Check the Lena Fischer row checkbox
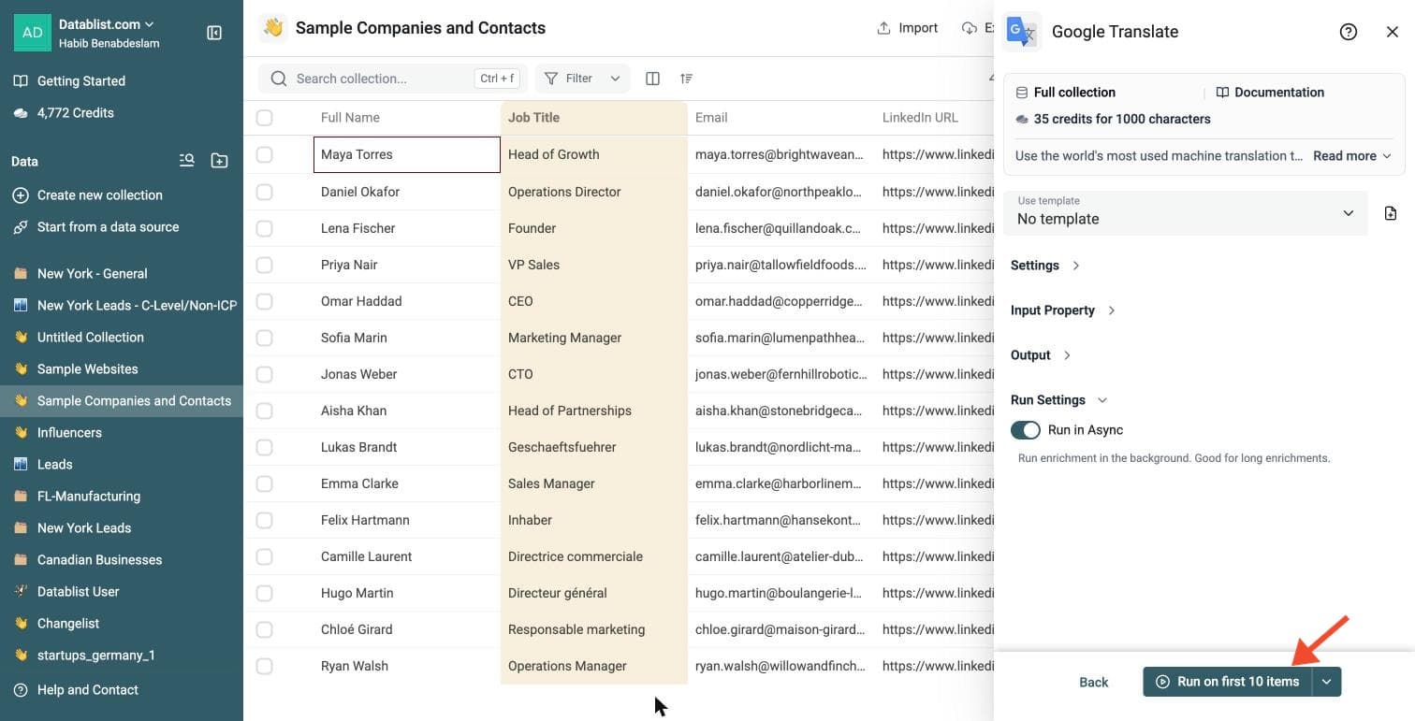 pyautogui.click(x=265, y=228)
